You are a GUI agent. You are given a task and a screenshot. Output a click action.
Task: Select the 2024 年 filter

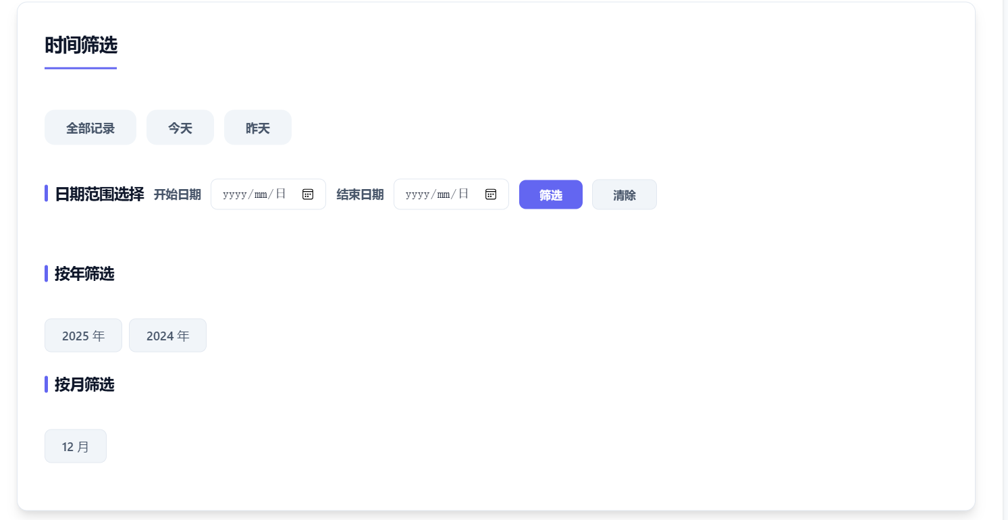[x=167, y=335]
